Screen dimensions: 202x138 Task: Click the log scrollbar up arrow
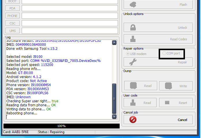coord(114,43)
